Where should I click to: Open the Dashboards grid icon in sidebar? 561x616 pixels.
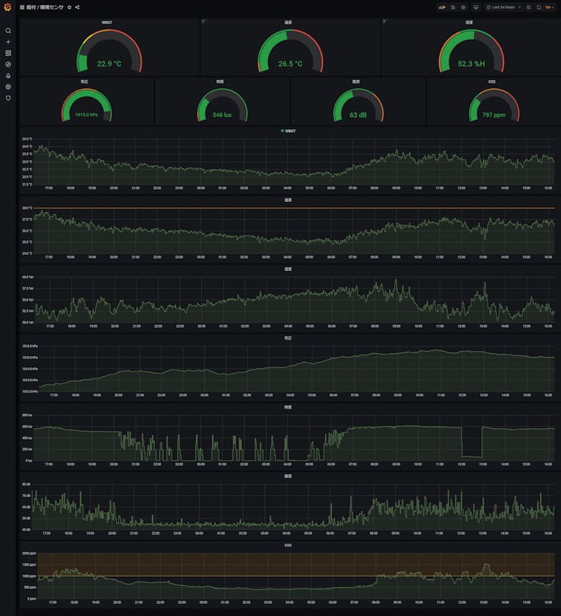click(8, 53)
